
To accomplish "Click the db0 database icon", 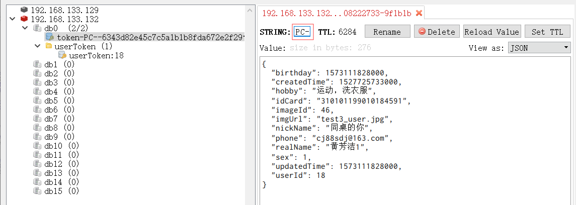I will 37,28.
